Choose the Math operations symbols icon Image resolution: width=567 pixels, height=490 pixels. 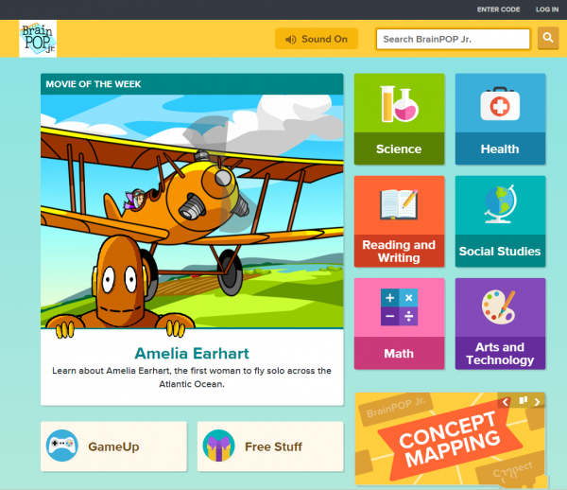point(399,307)
